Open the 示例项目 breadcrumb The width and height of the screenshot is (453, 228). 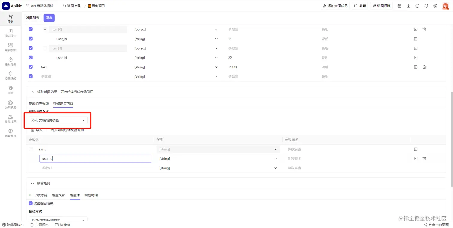point(96,6)
